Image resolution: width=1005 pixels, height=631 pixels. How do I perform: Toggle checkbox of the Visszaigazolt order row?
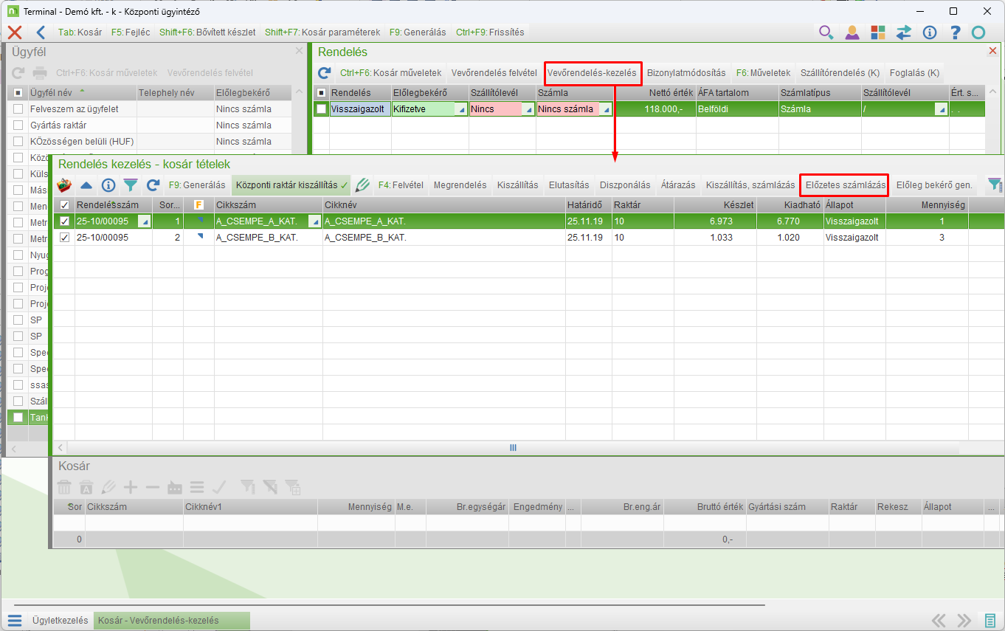pos(321,109)
